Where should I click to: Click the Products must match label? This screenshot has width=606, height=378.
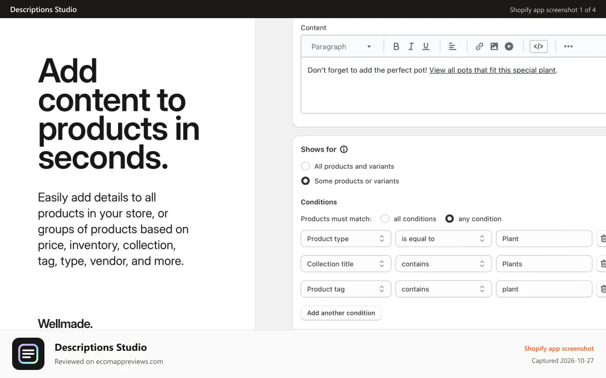[336, 219]
